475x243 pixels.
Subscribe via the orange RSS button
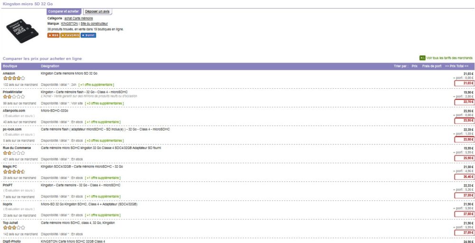tap(53, 36)
